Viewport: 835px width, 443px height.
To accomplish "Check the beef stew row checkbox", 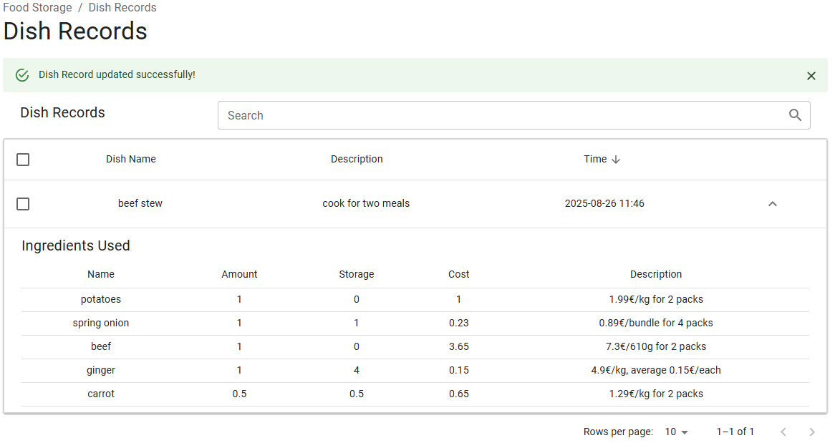I will (23, 204).
